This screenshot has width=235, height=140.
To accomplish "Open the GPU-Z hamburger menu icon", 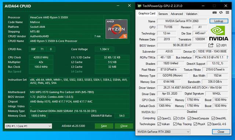I will (x=227, y=12).
